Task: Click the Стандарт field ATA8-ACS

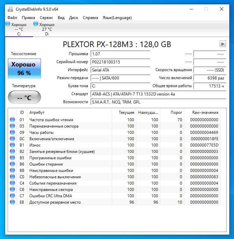Action: coord(158,94)
